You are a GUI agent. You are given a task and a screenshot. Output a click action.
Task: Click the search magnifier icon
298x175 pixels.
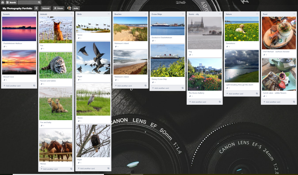coord(39,2)
